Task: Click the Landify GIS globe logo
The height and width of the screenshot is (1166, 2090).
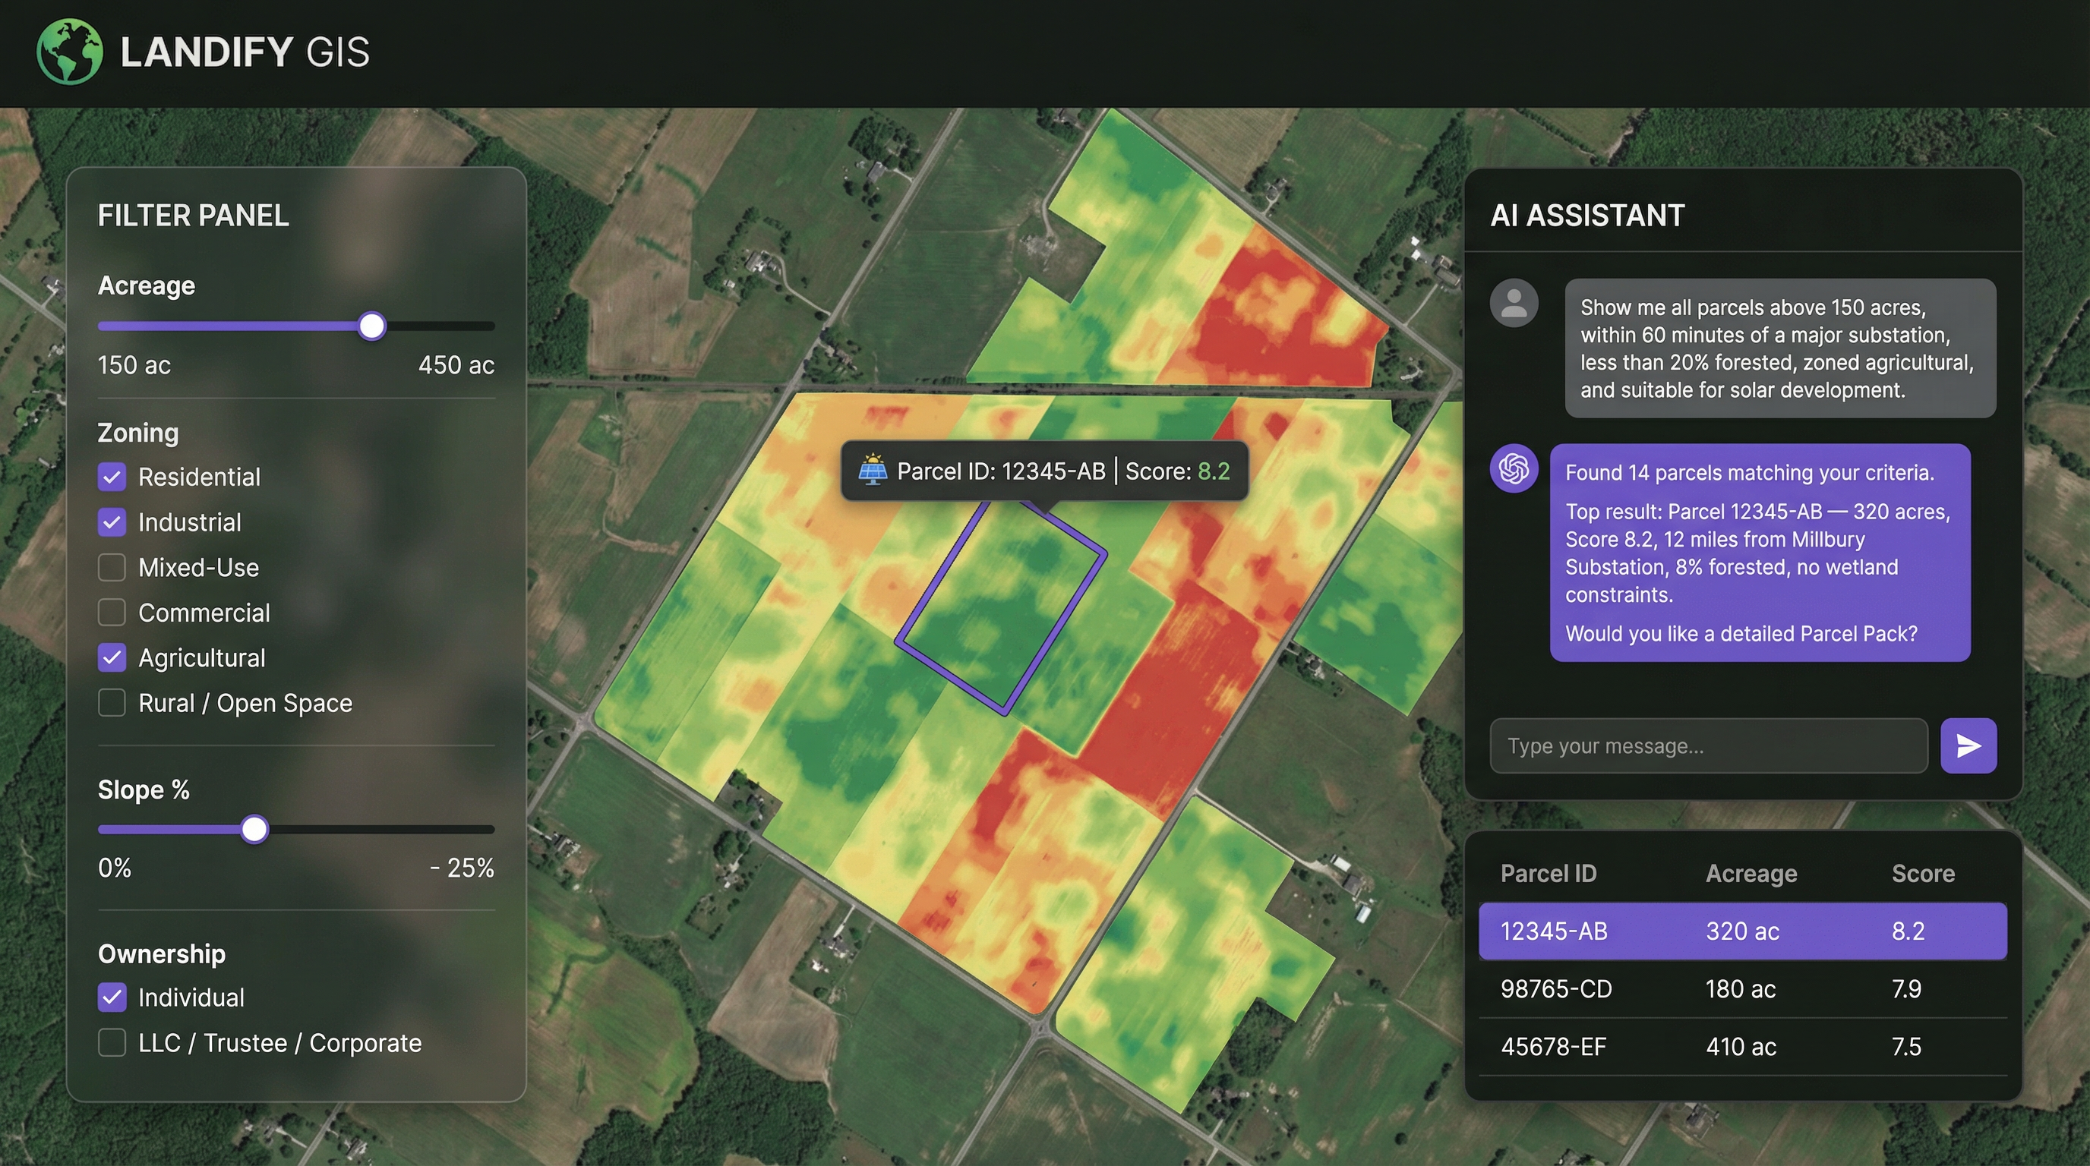Action: [70, 52]
